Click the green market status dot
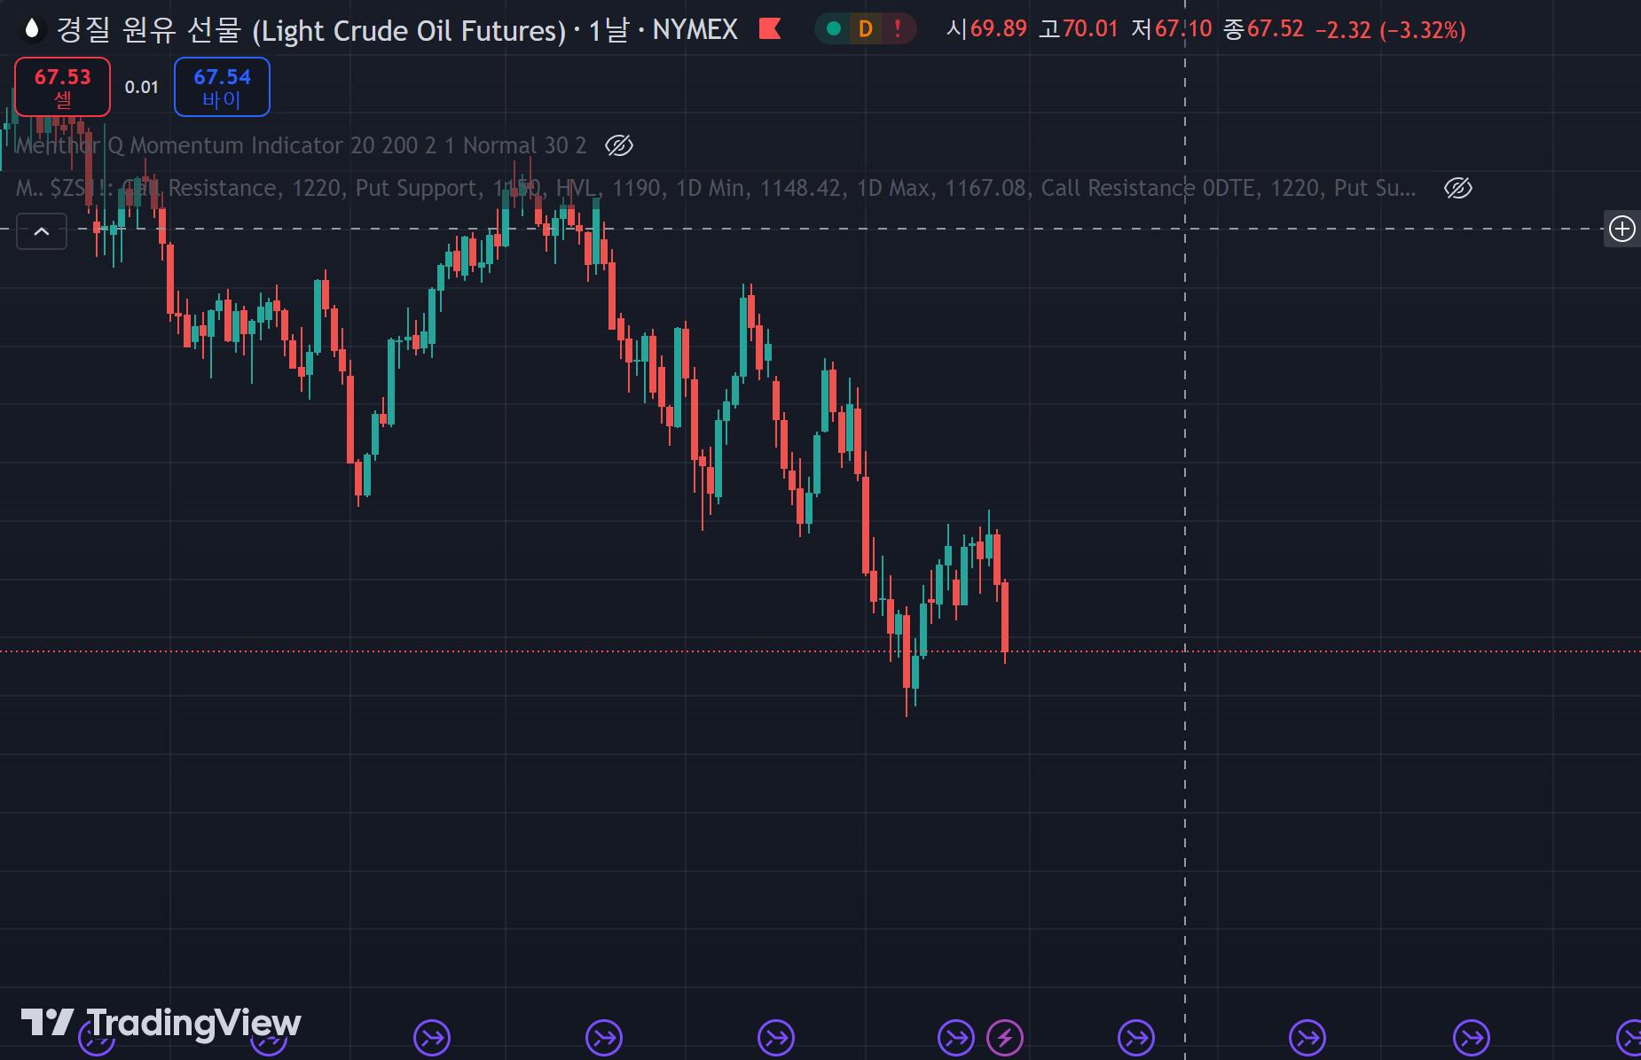The image size is (1641, 1060). [x=833, y=29]
